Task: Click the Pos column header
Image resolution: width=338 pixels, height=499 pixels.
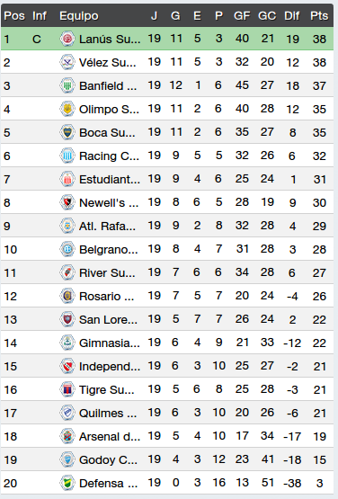Action: click(14, 15)
